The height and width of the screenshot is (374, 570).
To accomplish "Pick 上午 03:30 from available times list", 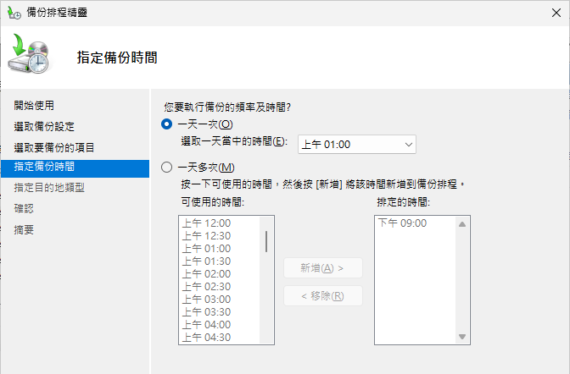I will click(206, 312).
